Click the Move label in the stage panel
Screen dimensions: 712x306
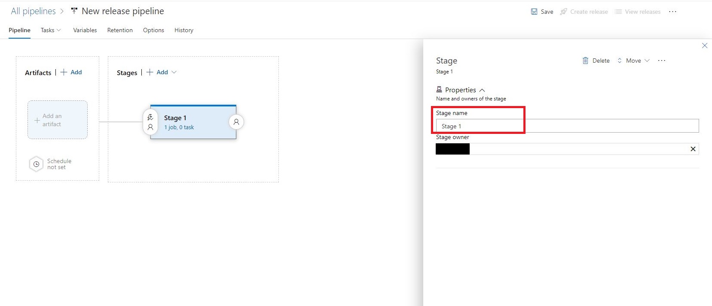click(x=633, y=61)
